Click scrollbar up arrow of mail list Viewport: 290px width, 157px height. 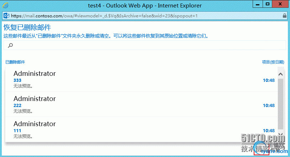280,74
